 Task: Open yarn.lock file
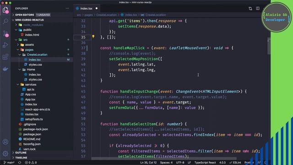pyautogui.click(x=29, y=149)
